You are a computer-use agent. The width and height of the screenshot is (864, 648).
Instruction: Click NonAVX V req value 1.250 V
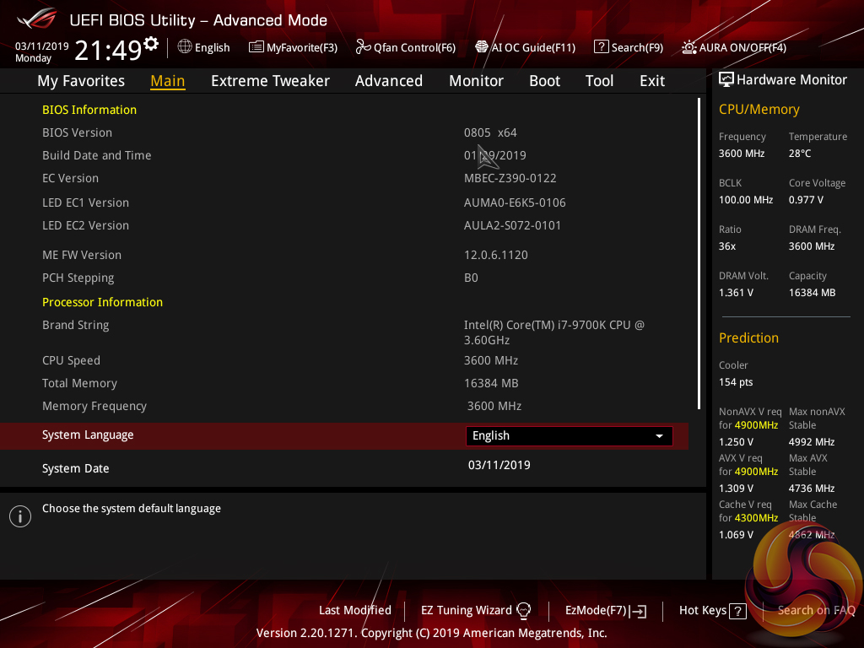coord(736,442)
